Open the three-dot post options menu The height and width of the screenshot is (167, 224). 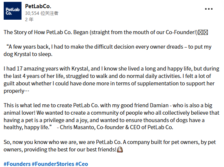pyautogui.click(x=209, y=9)
